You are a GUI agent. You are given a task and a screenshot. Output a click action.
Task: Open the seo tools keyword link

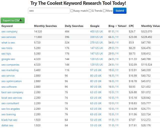click(7, 48)
